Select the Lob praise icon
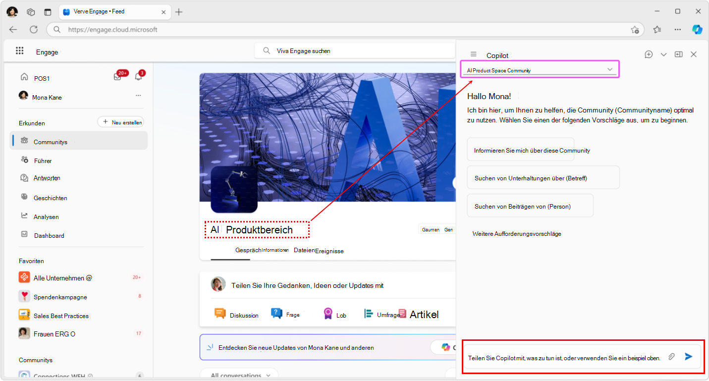 (x=328, y=314)
